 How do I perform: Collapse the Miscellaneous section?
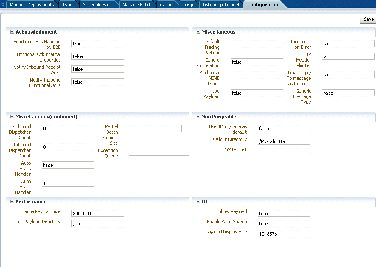[198, 31]
